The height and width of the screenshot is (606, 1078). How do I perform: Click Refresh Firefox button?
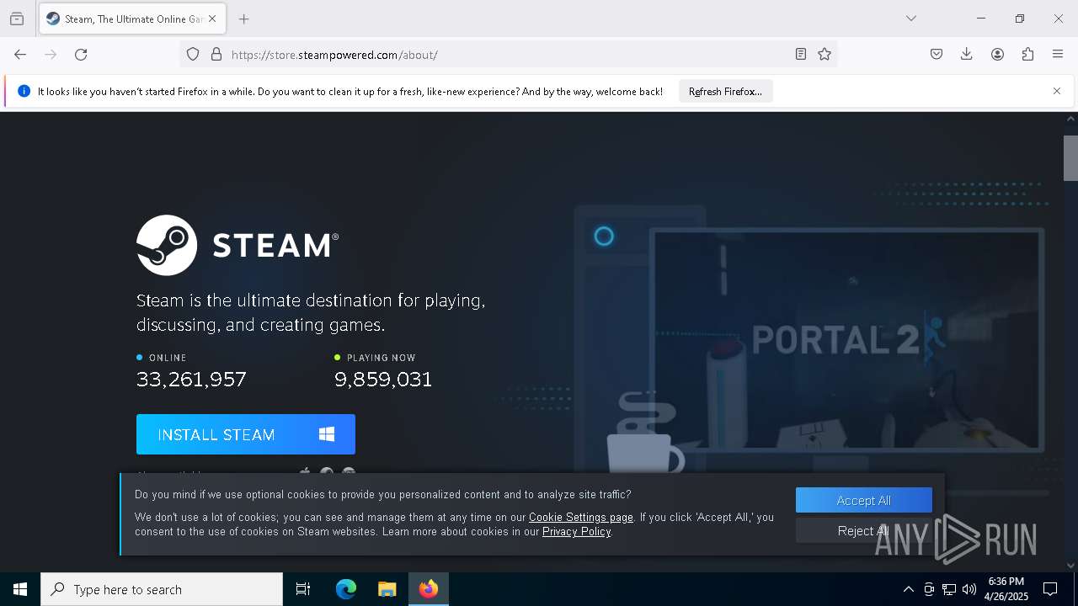(x=725, y=92)
